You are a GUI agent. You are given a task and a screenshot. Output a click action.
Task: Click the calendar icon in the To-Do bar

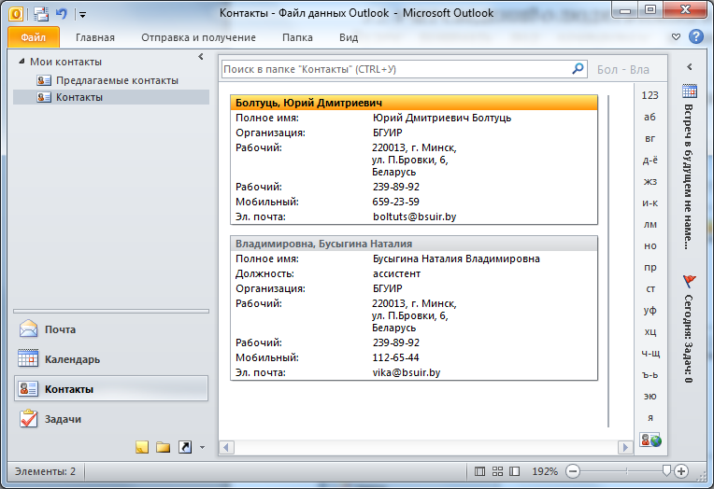[x=690, y=91]
